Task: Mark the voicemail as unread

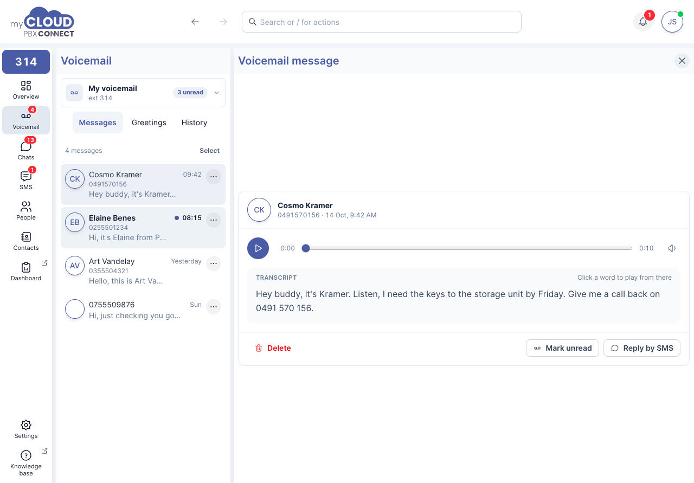Action: click(x=562, y=348)
